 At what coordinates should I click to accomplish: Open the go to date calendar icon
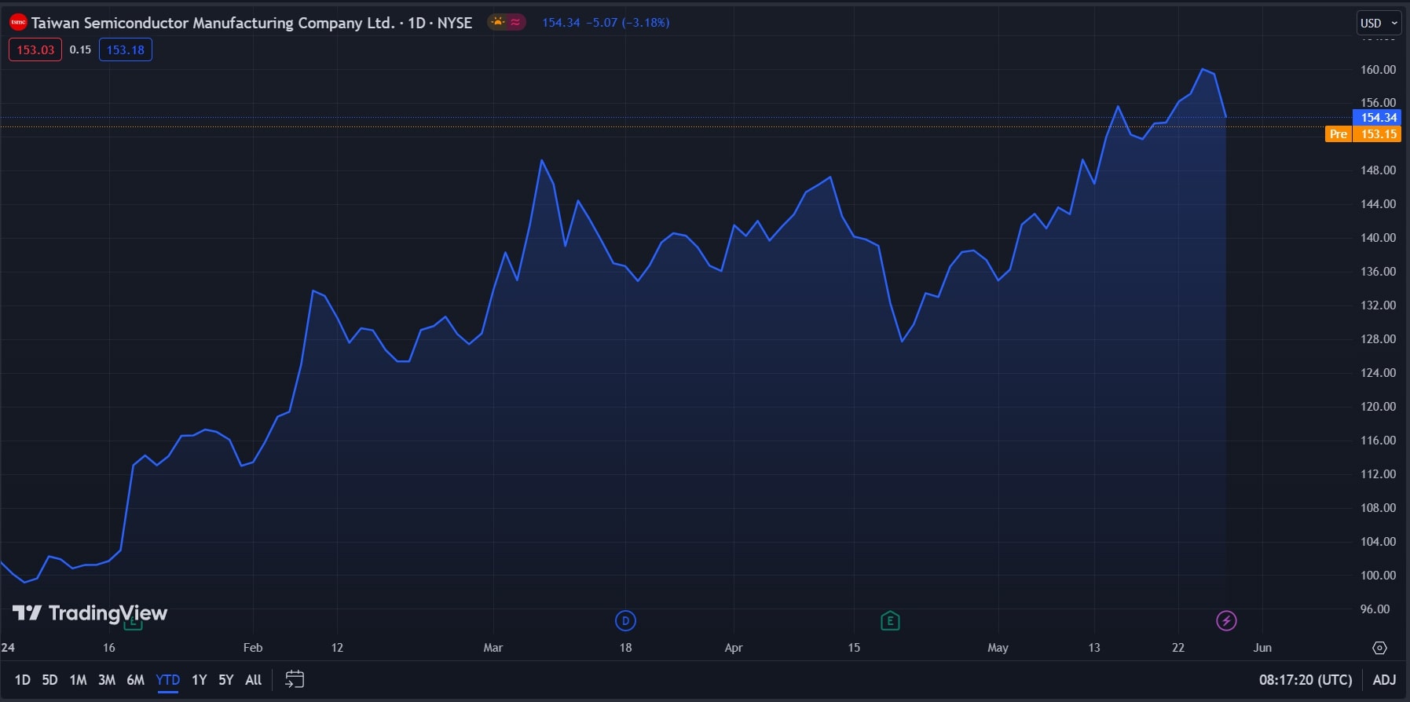[x=295, y=679]
